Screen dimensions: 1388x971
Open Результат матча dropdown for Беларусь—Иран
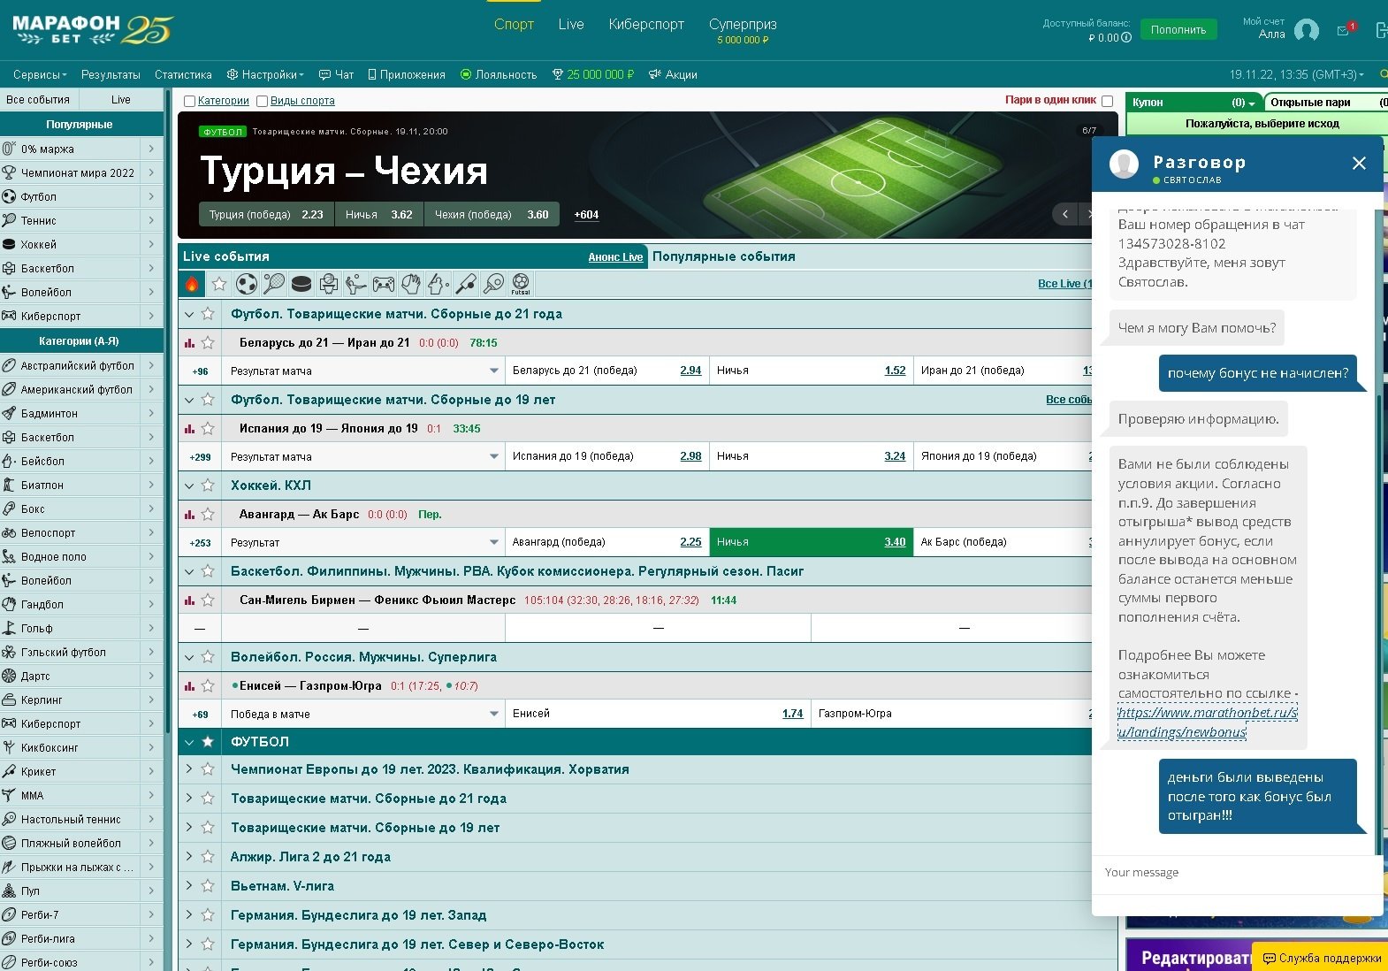[493, 371]
